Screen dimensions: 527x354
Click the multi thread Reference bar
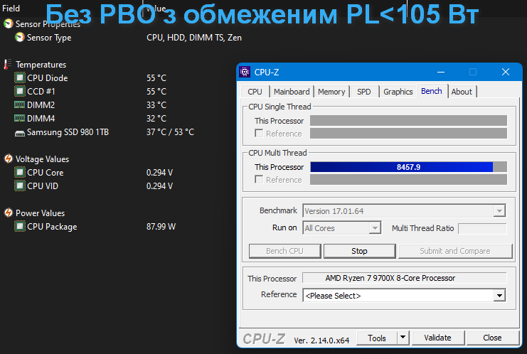(x=408, y=180)
